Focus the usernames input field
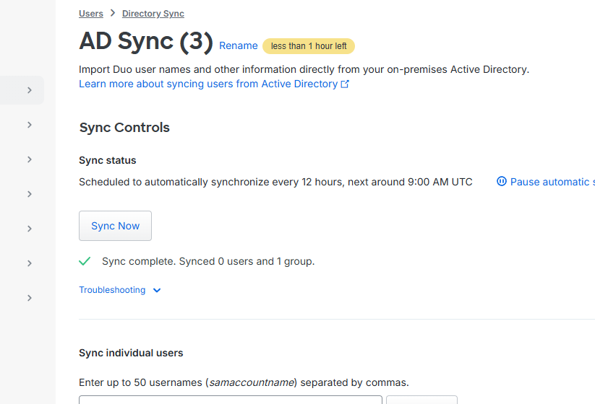Viewport: 595px width, 404px height. tap(231, 400)
